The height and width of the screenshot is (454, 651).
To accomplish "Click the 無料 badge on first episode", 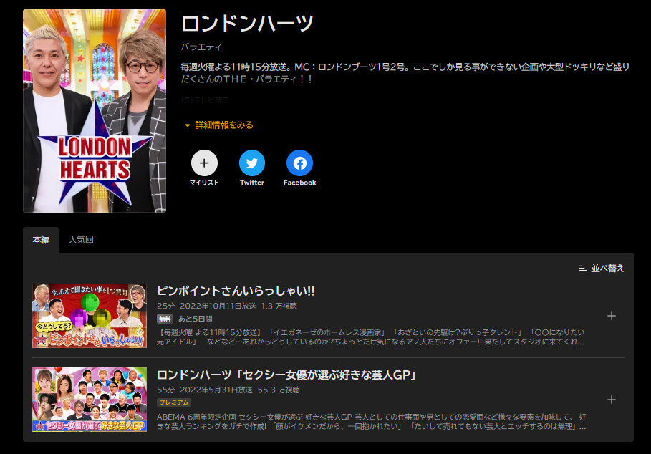I will pyautogui.click(x=165, y=319).
